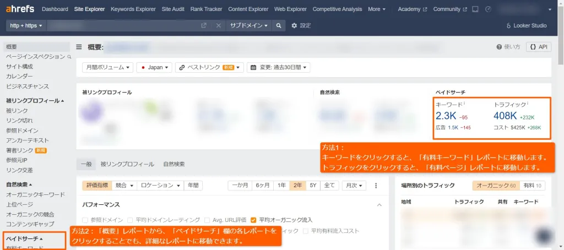Open the サブドメイン mode dropdown
Screen dimensions: 564x250
pyautogui.click(x=249, y=25)
